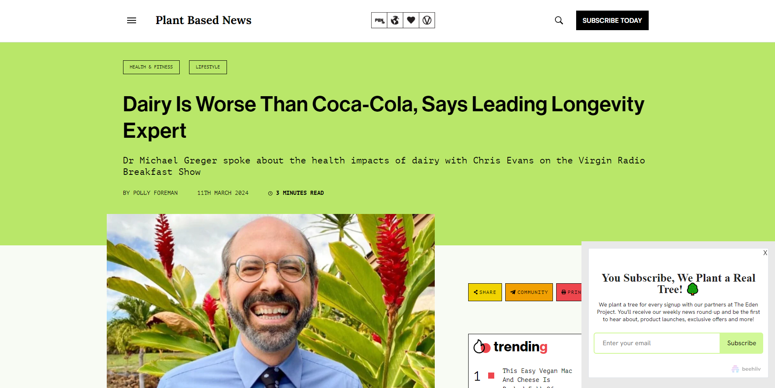Click the PBN logo icon in header

coord(379,20)
